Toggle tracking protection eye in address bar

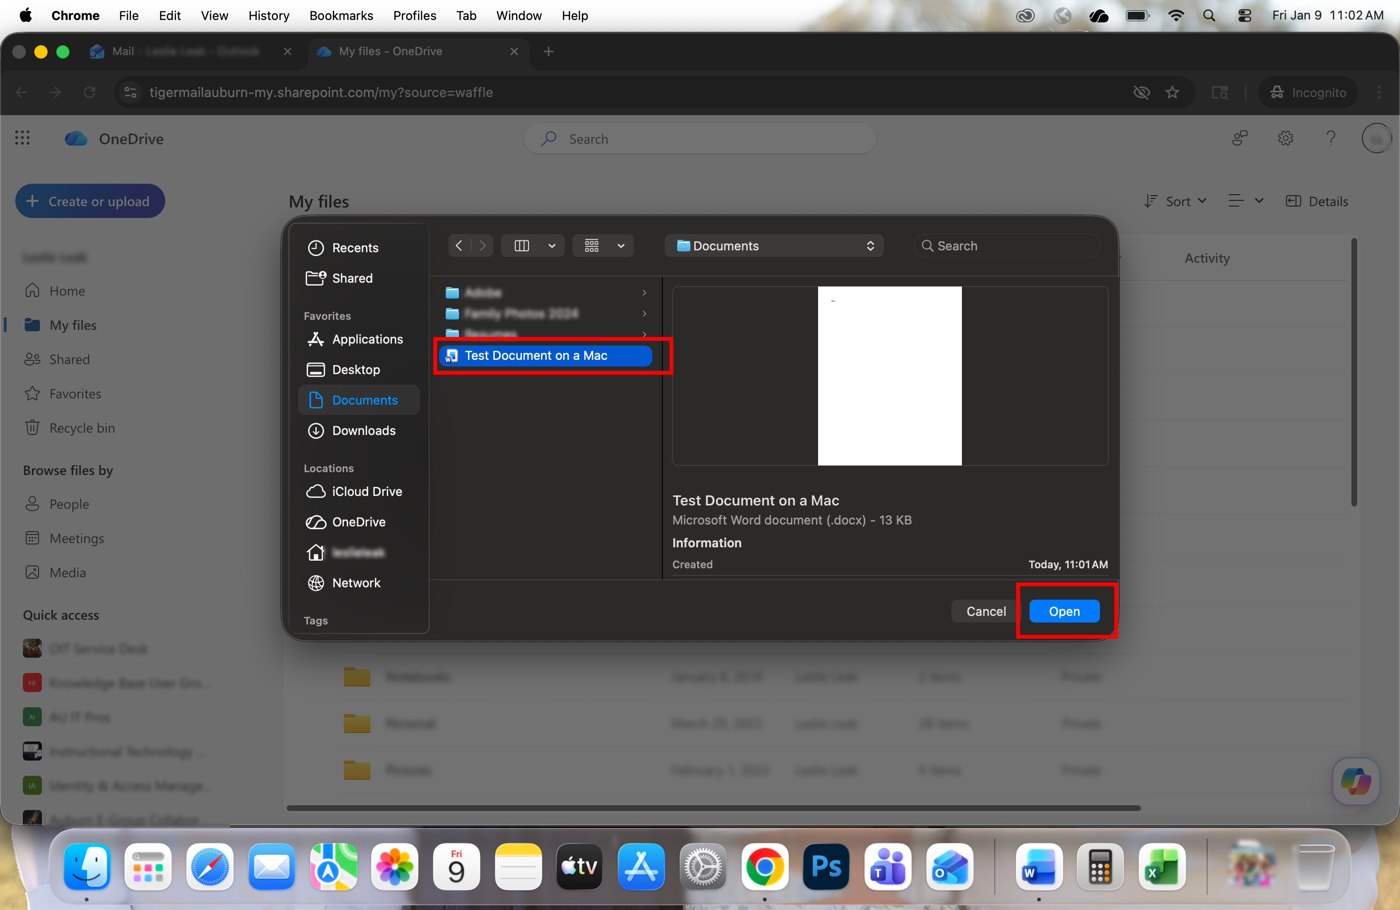pyautogui.click(x=1142, y=92)
